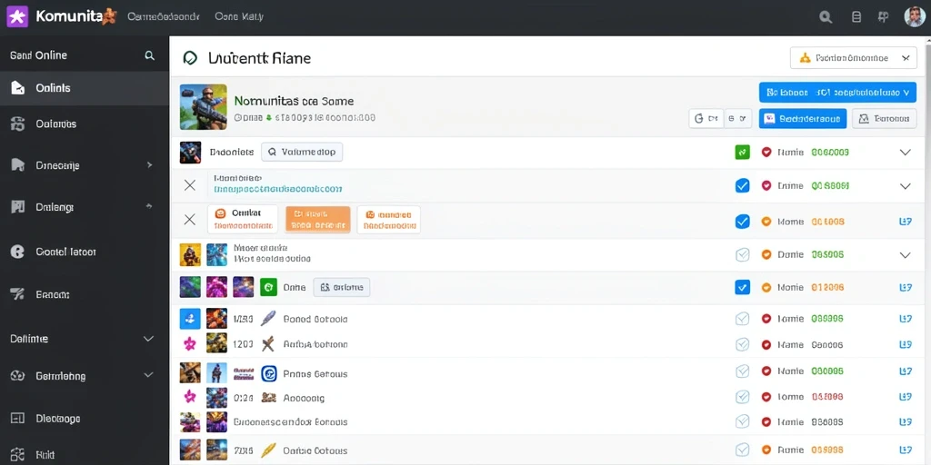Click the Taroous button in the header
This screenshot has height=465, width=931.
tap(884, 119)
